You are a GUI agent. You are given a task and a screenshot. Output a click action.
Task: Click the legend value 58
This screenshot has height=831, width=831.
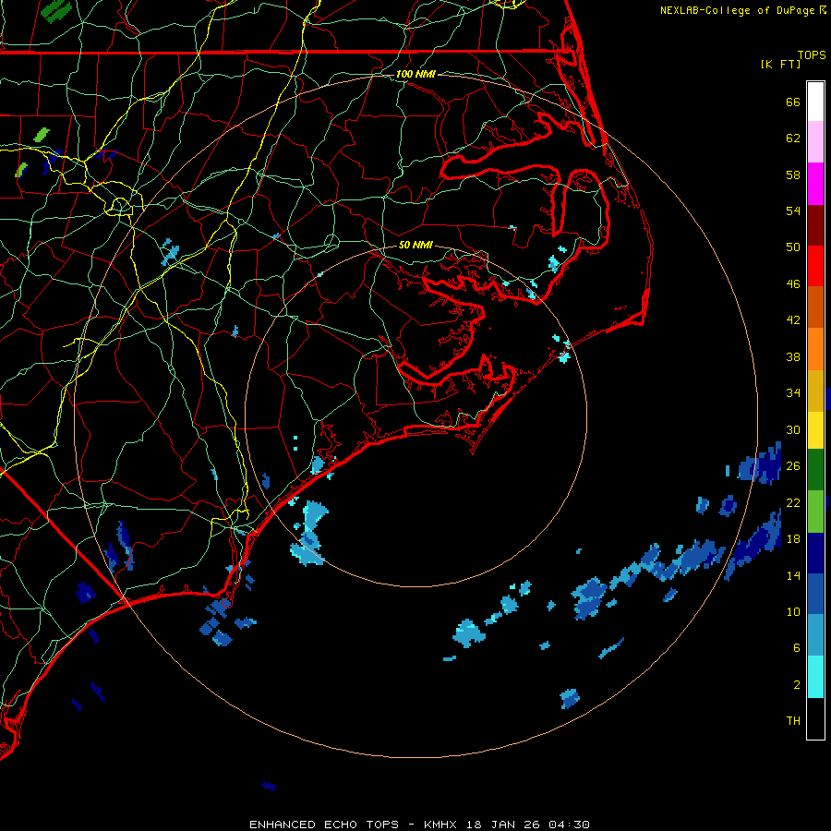point(793,175)
